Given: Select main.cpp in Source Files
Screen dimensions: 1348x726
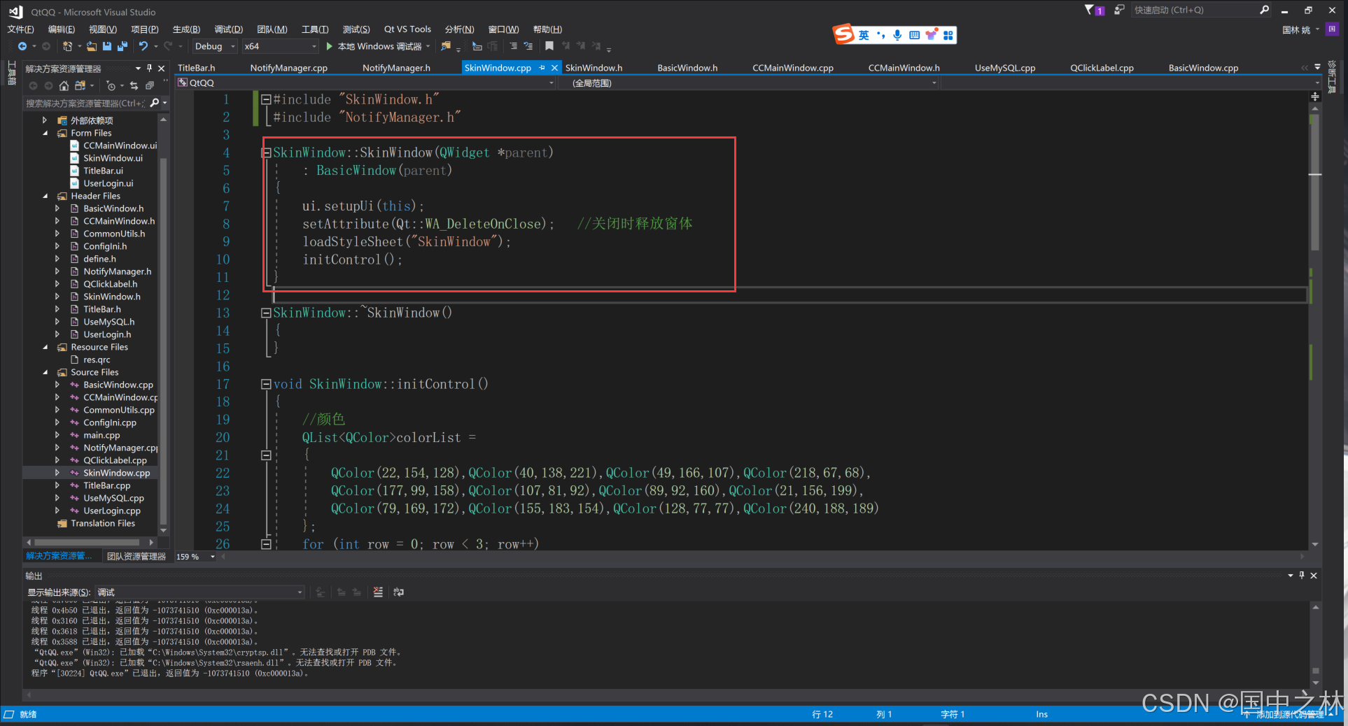Looking at the screenshot, I should click(x=101, y=435).
